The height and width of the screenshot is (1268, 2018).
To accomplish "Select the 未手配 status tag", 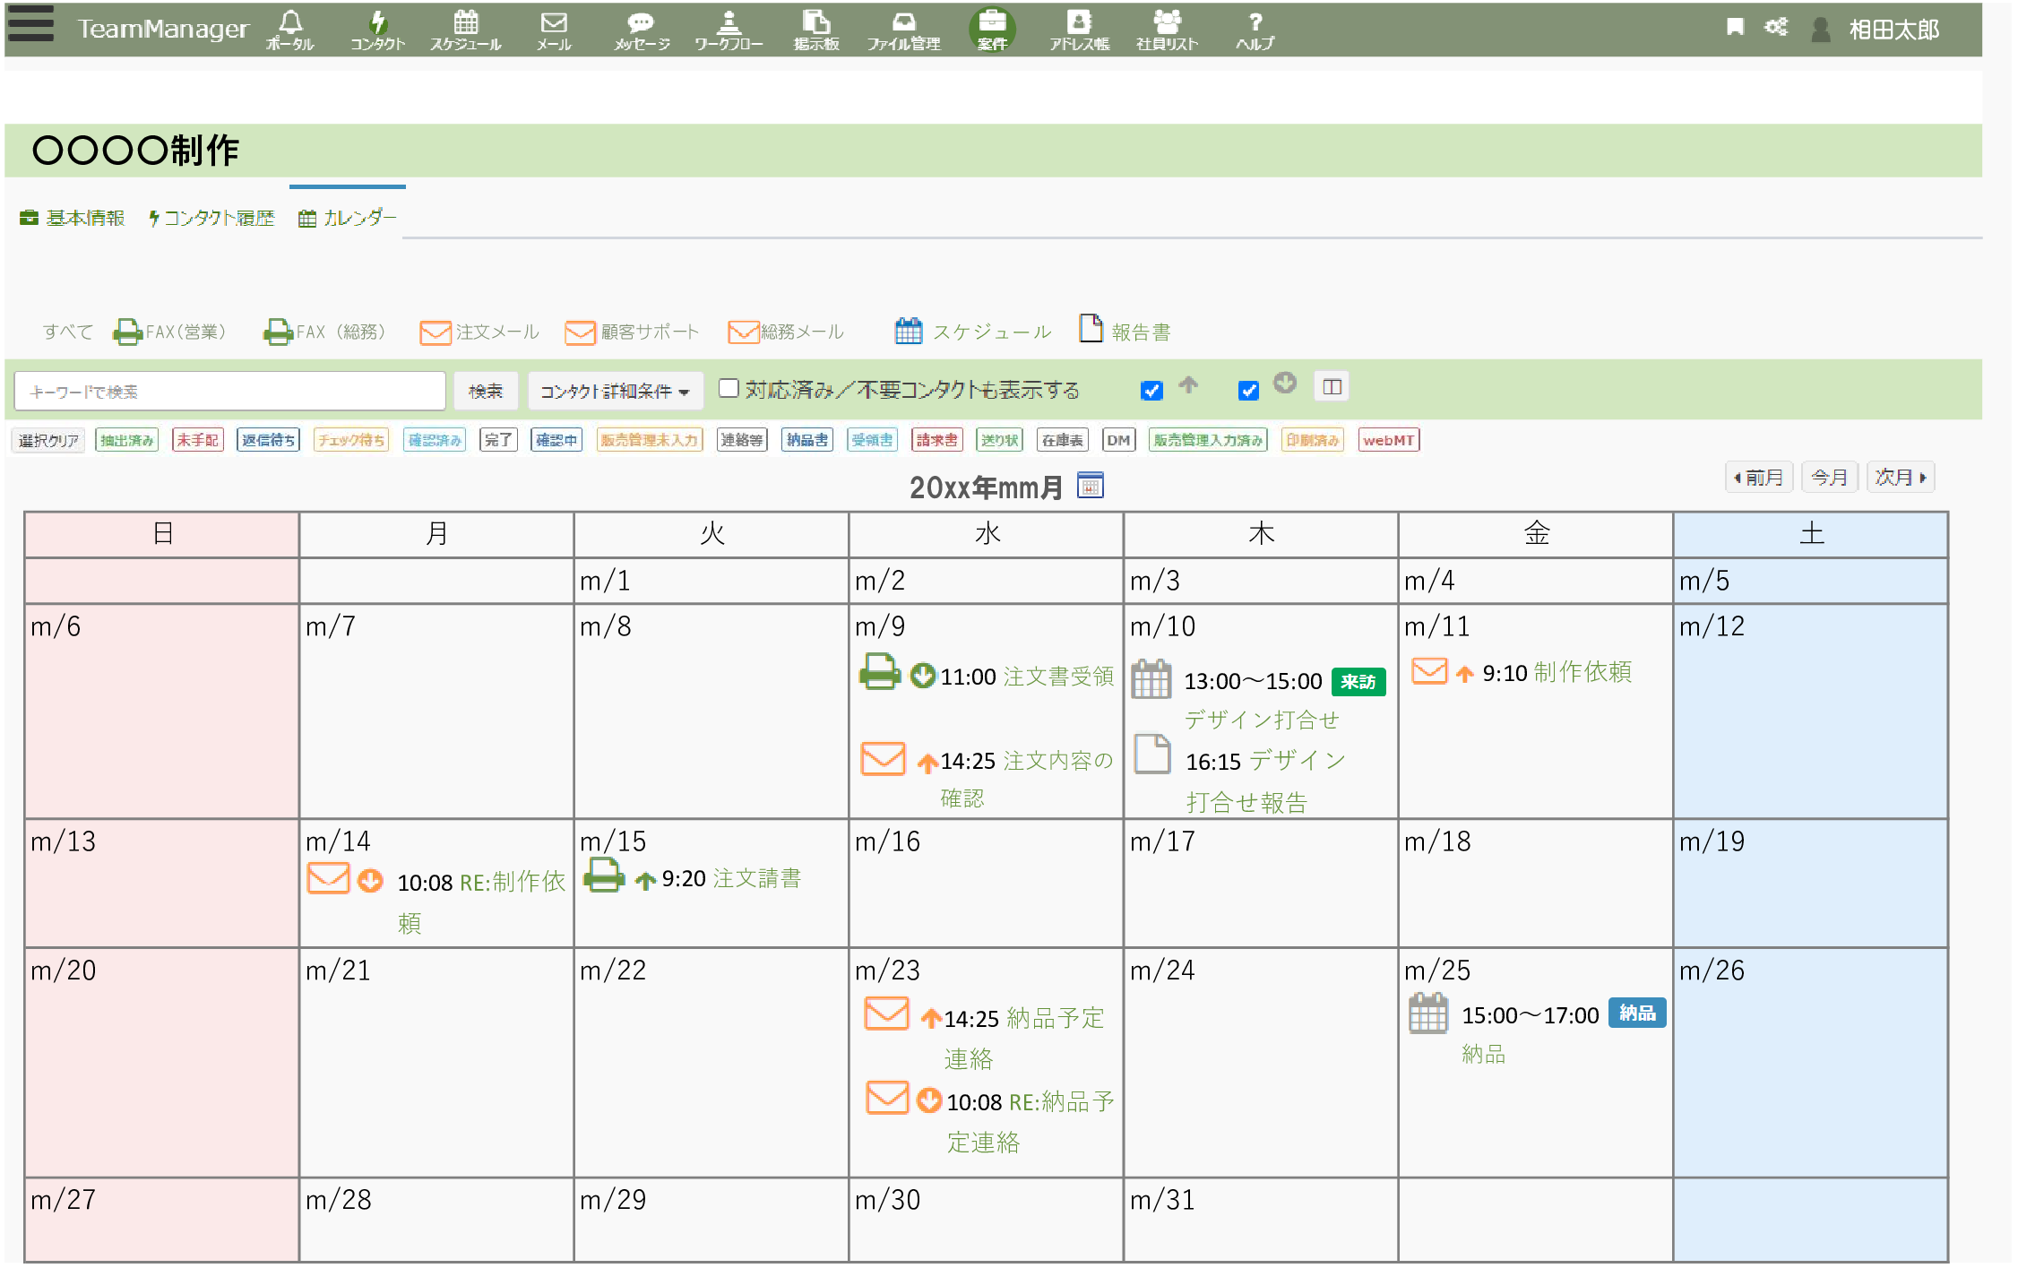I will pyautogui.click(x=198, y=441).
